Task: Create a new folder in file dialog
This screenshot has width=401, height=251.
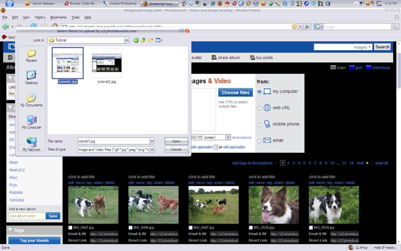Action: tap(151, 40)
